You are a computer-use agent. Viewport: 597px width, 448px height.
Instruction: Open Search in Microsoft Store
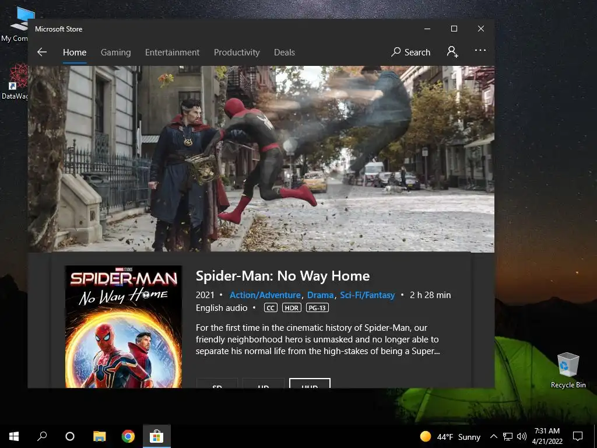pos(411,52)
